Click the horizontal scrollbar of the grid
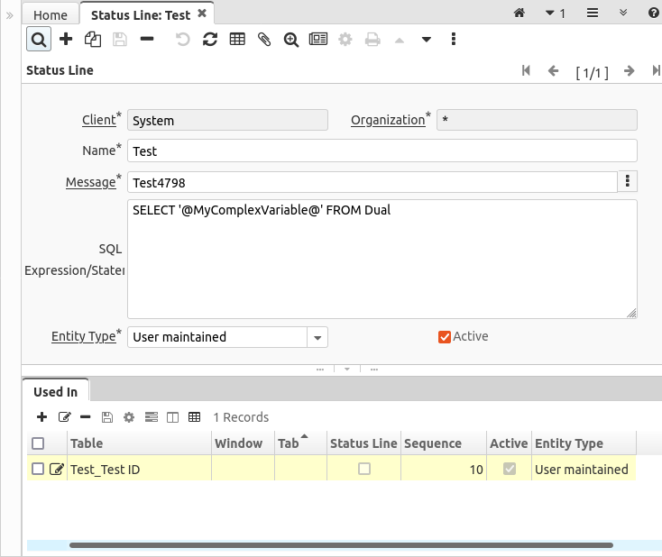Screen dimensions: 662x557 341,545
